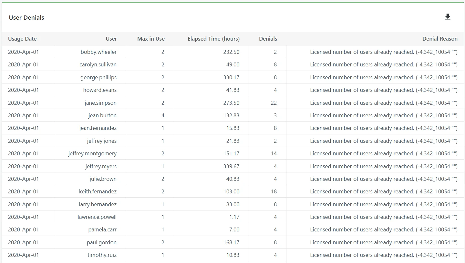The image size is (465, 263).
Task: Click elapsed time value 40.83
Action: pyautogui.click(x=233, y=179)
